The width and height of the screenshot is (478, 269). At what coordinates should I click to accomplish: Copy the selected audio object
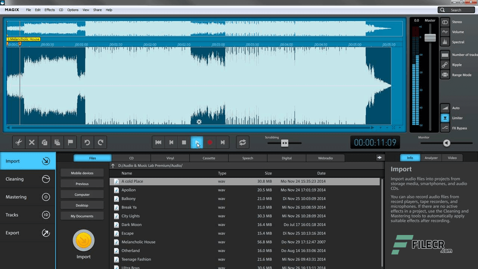(44, 142)
